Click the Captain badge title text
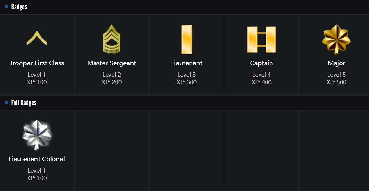 261,63
